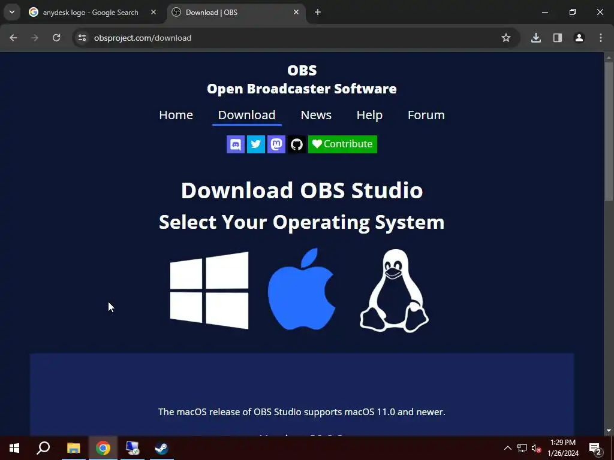Go forward in browser history
Screen dimensions: 614x460
35,38
